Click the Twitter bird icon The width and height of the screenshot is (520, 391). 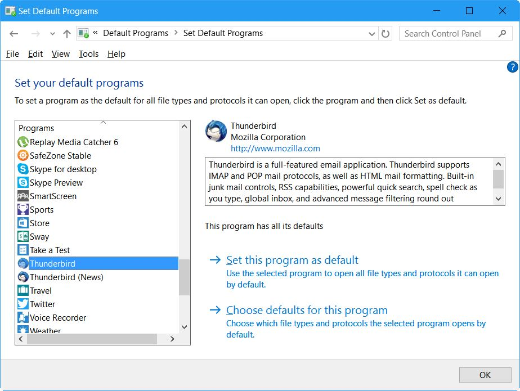click(23, 304)
